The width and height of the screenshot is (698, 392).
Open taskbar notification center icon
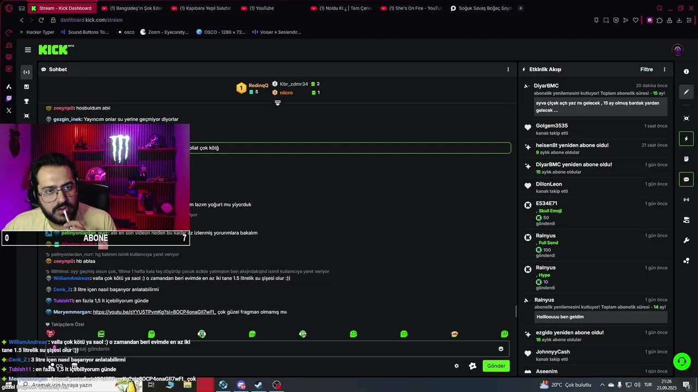point(687,385)
